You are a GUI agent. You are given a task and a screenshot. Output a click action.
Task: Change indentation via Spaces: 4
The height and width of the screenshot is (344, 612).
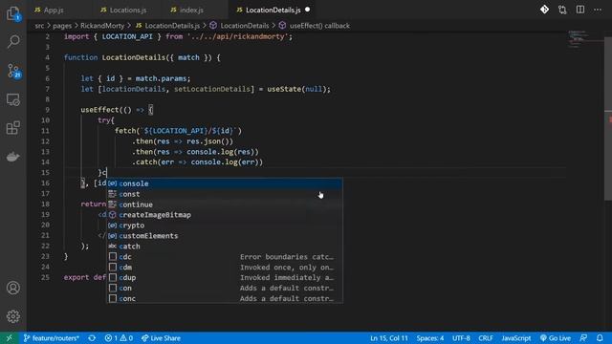pos(430,338)
